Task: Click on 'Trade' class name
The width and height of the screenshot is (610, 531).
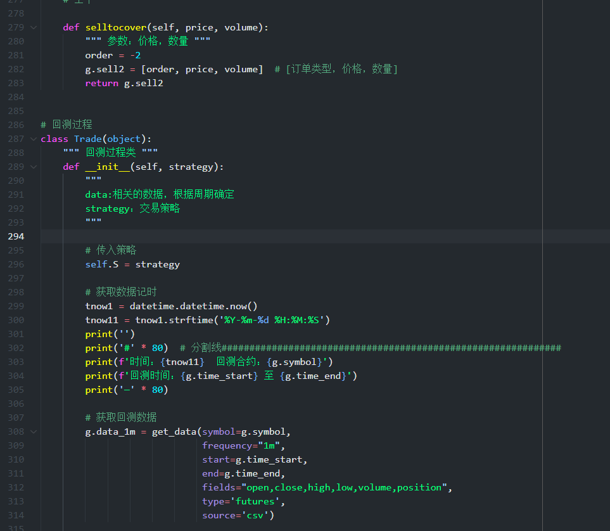Action: (x=88, y=139)
